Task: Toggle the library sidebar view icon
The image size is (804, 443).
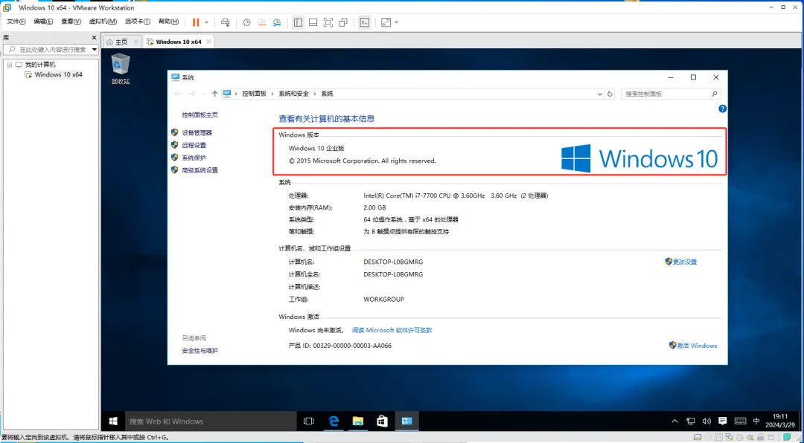Action: (298, 22)
